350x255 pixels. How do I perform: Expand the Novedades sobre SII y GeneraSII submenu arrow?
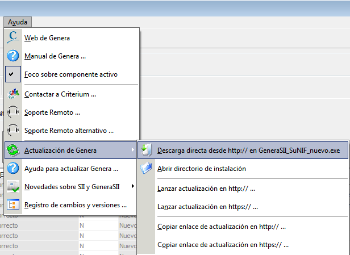[x=133, y=186]
